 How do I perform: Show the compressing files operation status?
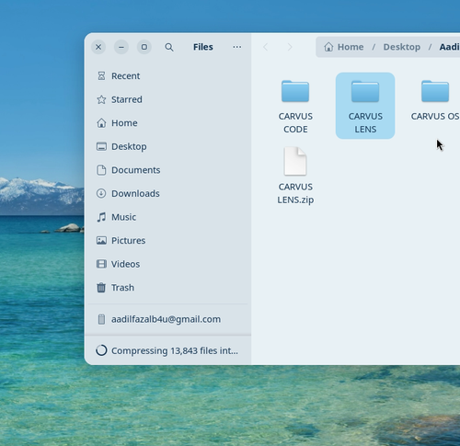point(167,350)
